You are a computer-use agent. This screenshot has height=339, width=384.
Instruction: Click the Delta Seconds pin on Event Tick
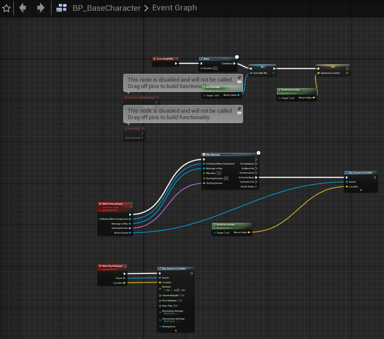142,138
